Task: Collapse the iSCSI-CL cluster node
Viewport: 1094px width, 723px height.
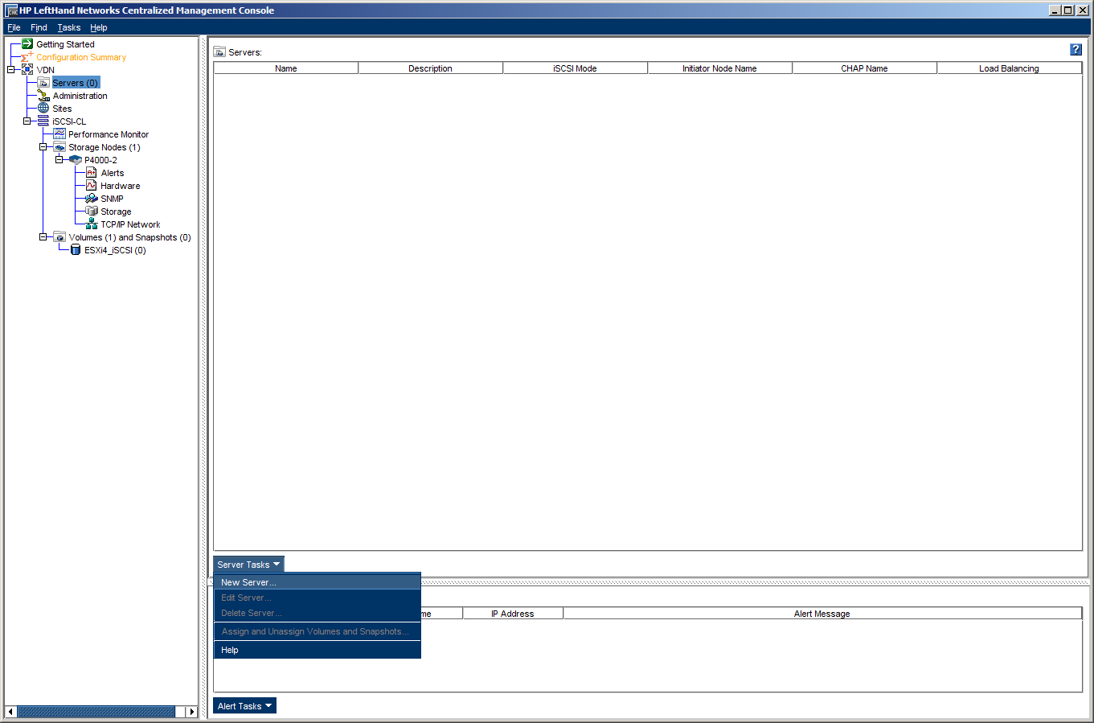Action: point(27,121)
